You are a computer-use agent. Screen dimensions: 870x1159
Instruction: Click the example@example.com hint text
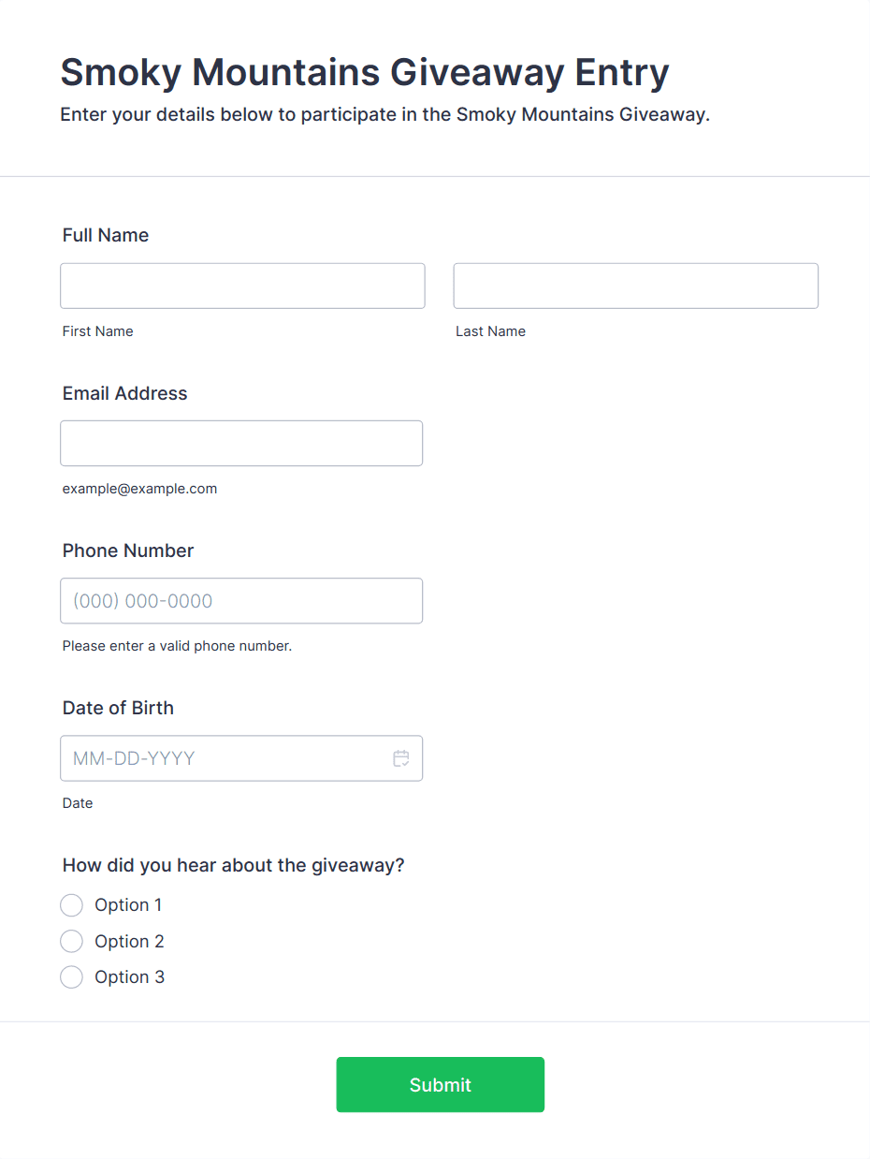click(139, 489)
